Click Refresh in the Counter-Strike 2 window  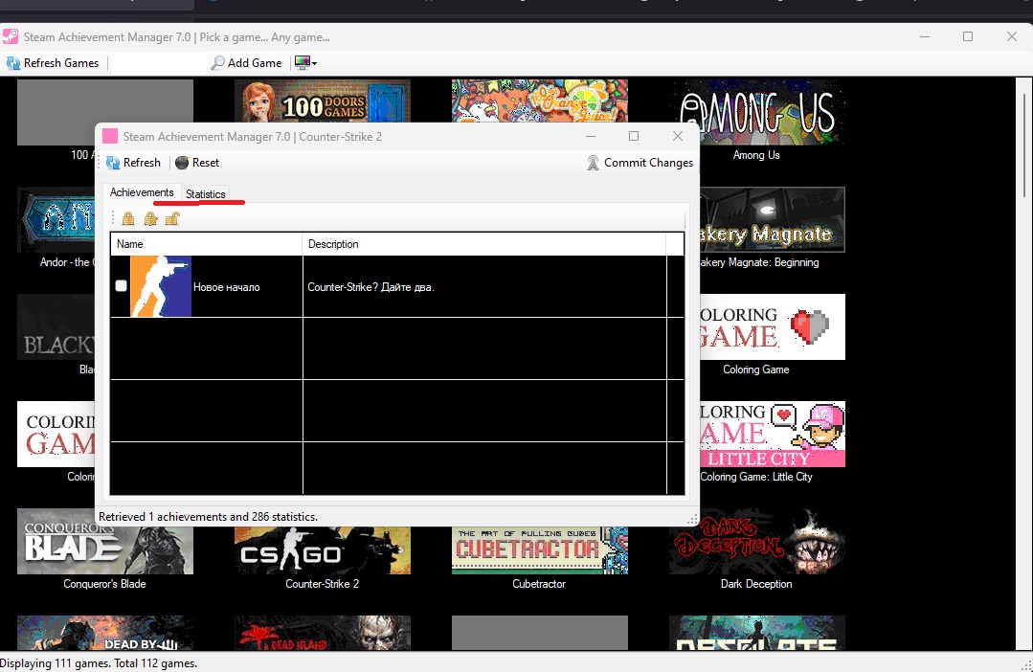pos(134,163)
